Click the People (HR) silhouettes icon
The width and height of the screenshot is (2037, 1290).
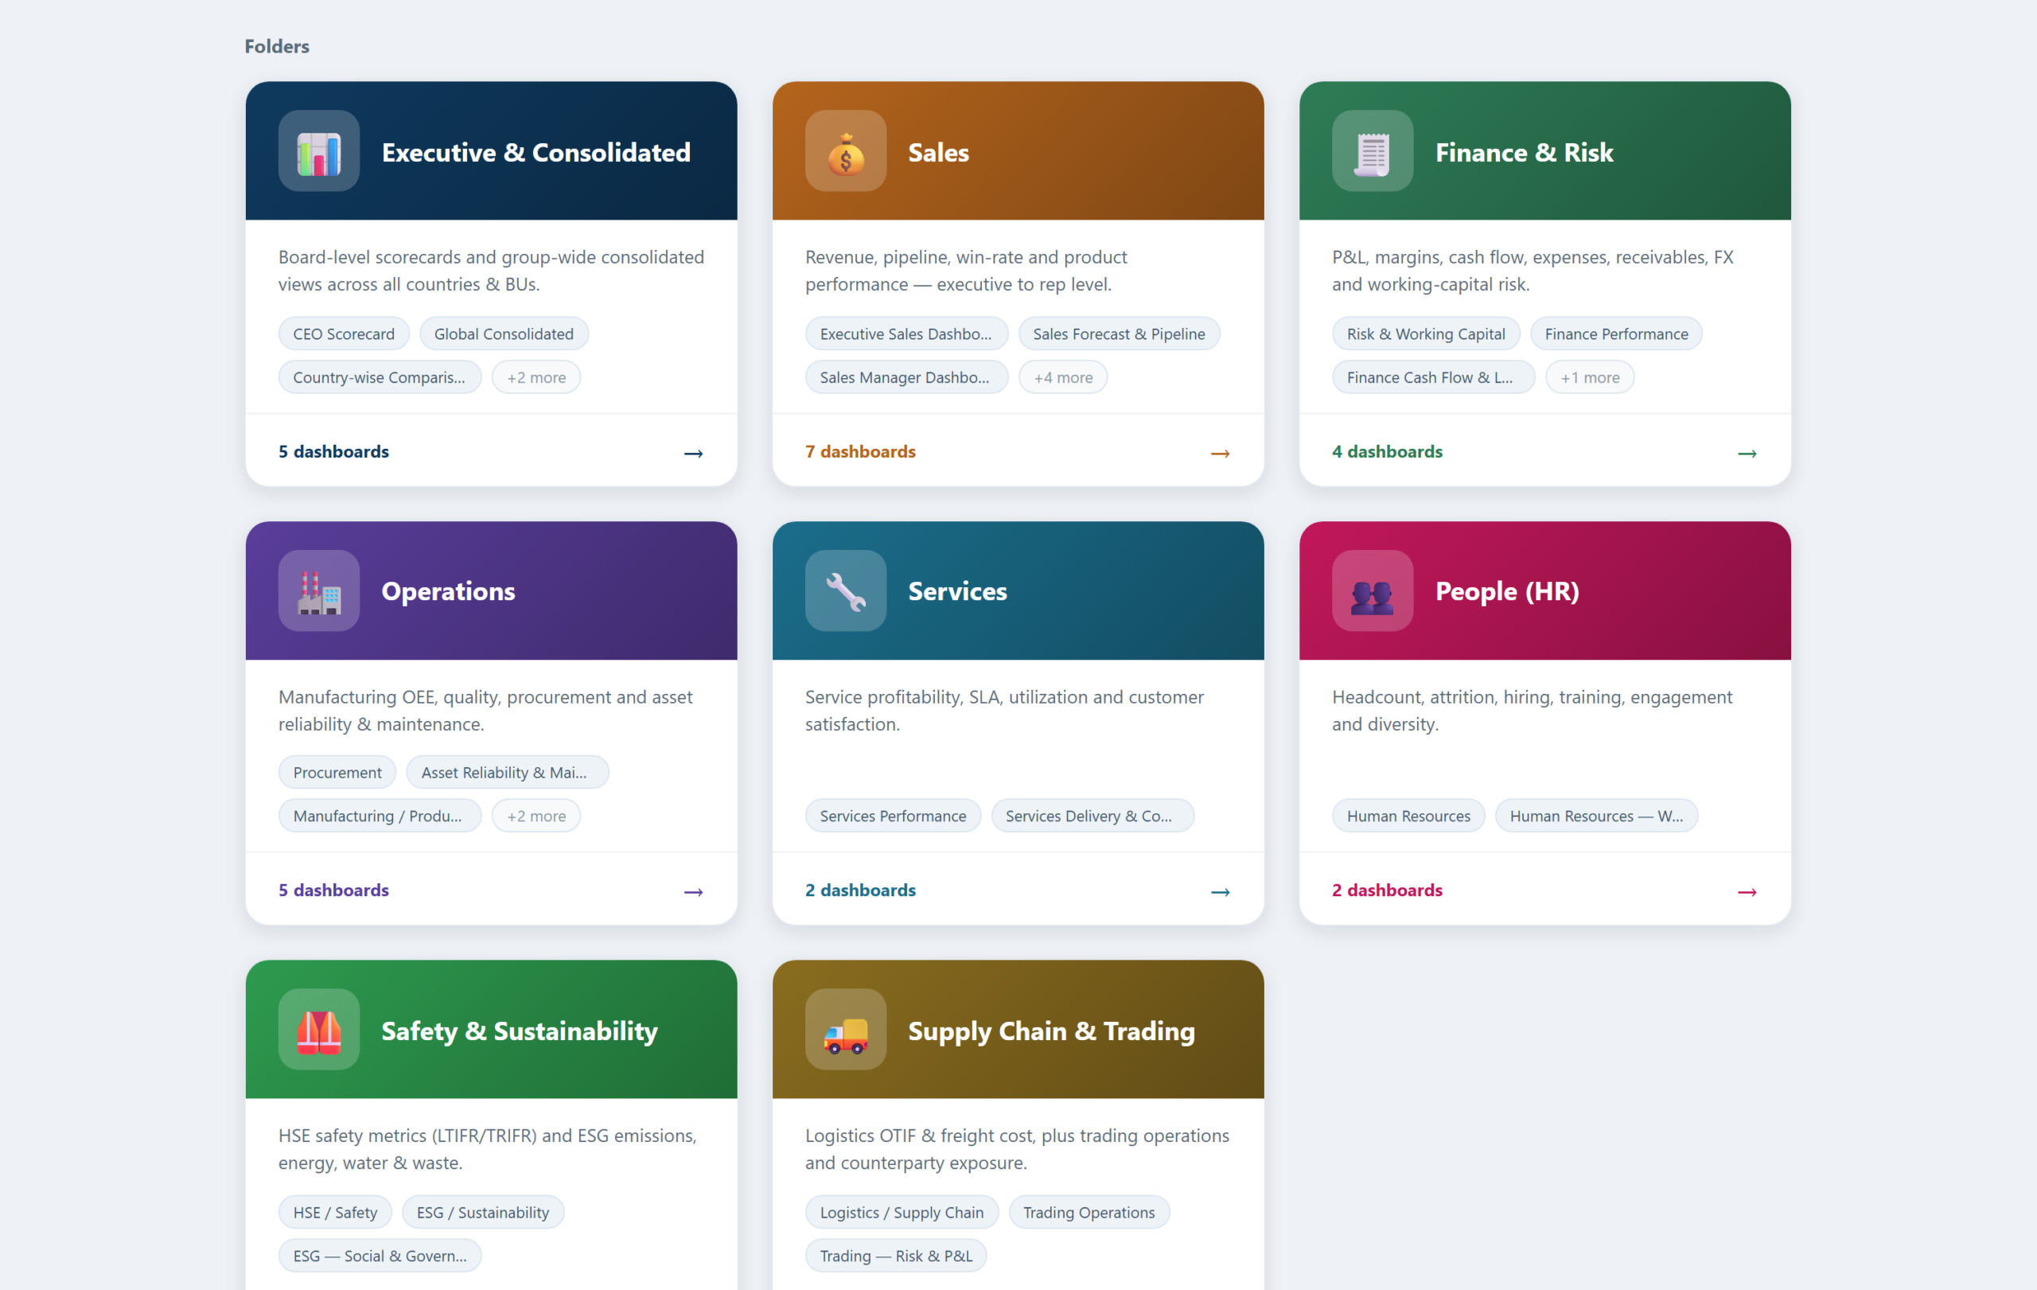(x=1372, y=590)
